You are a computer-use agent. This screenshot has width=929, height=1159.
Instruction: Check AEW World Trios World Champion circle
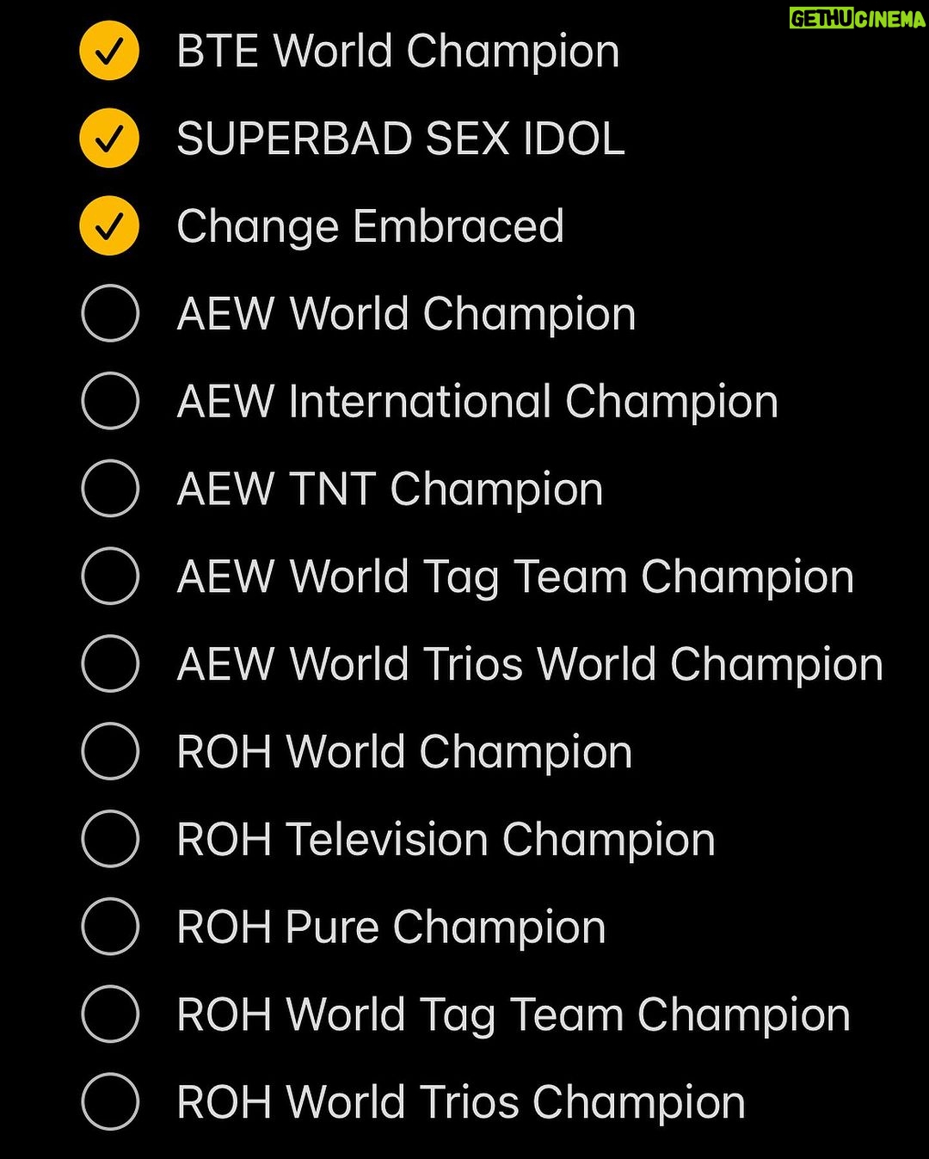click(x=110, y=664)
